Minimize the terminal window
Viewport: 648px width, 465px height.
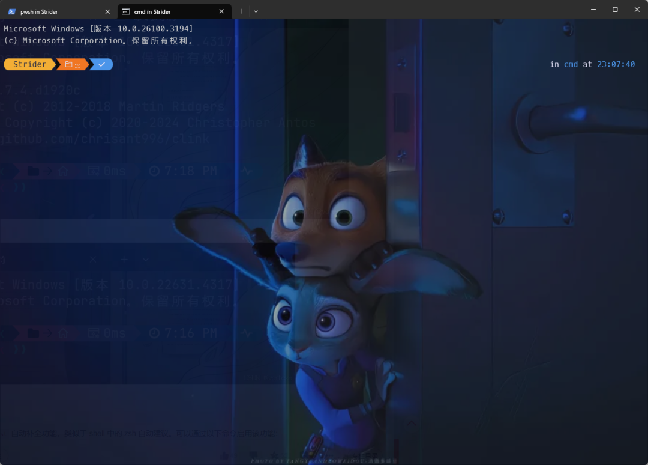(593, 10)
